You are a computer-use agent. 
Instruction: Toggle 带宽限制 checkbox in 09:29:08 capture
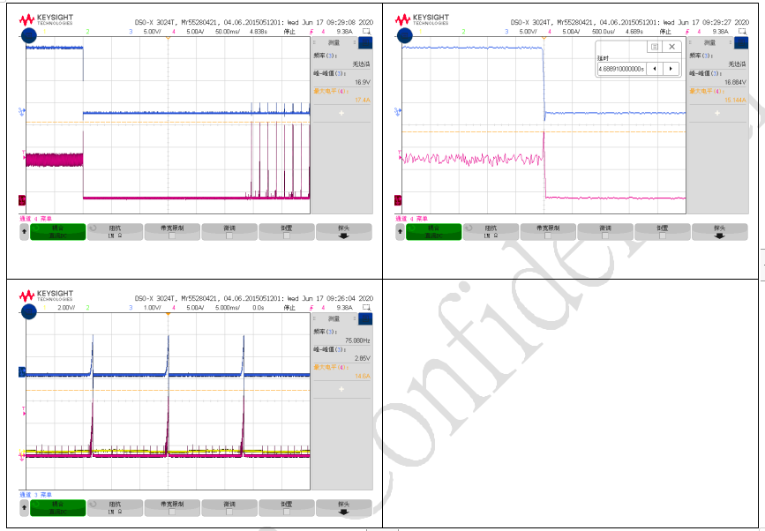point(172,236)
